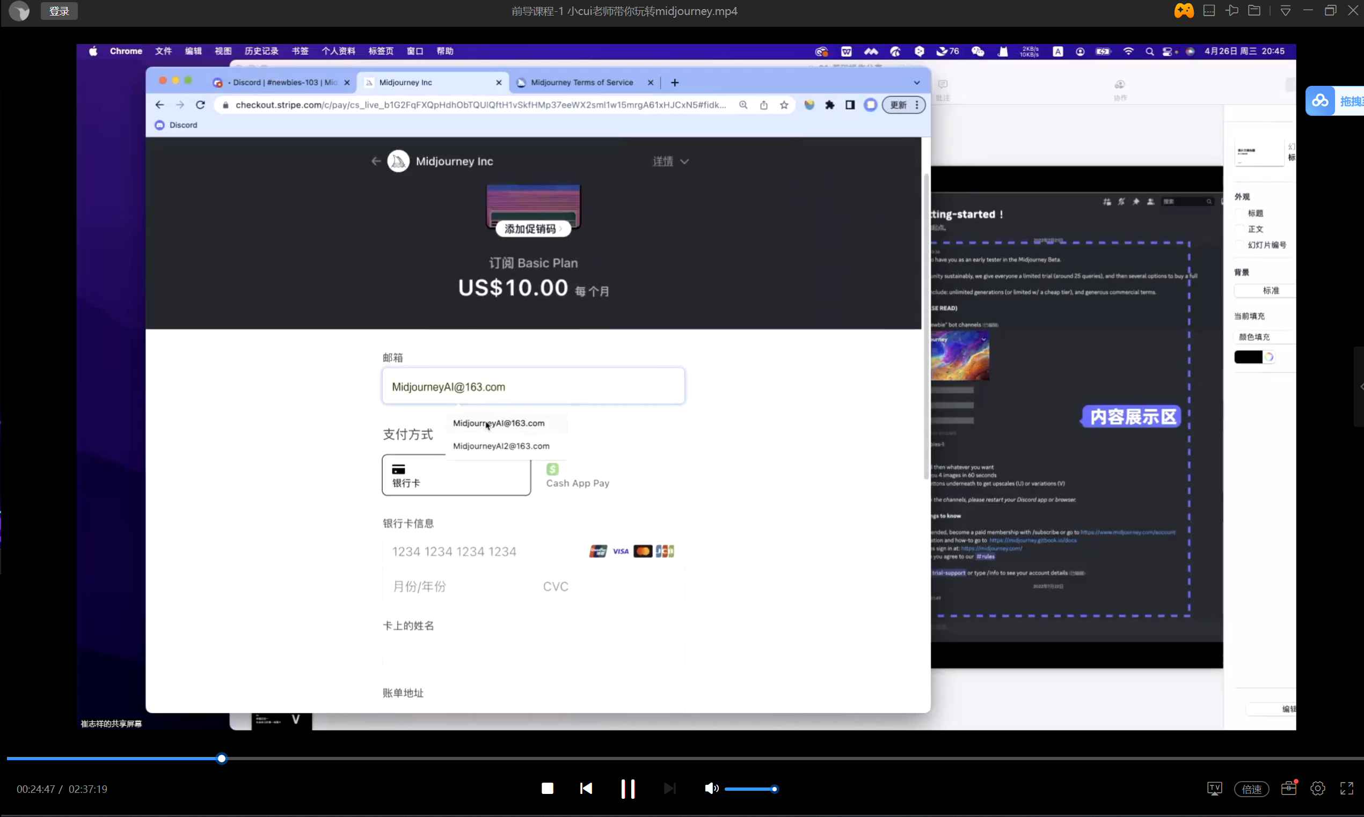Open the 文件 menu
1364x817 pixels.
163,51
